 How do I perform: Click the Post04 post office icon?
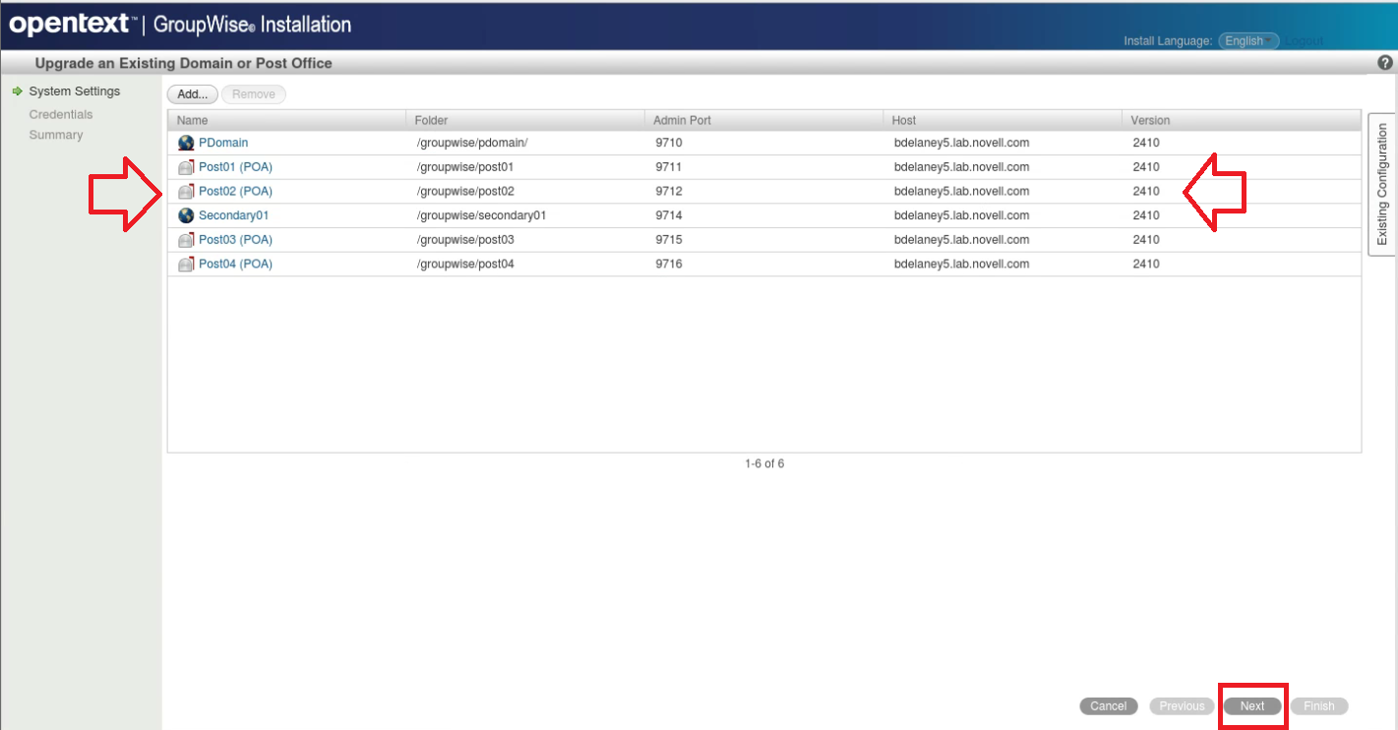point(185,263)
